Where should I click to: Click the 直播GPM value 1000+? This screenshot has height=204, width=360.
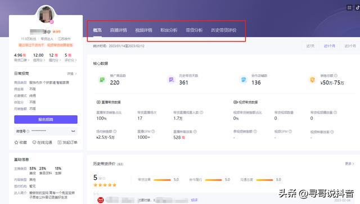[144, 137]
